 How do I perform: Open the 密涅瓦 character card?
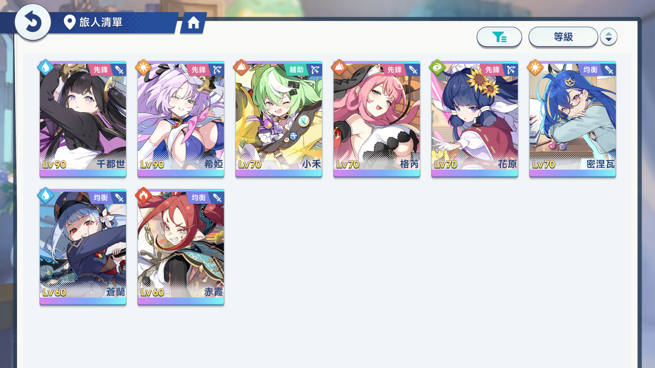point(572,119)
